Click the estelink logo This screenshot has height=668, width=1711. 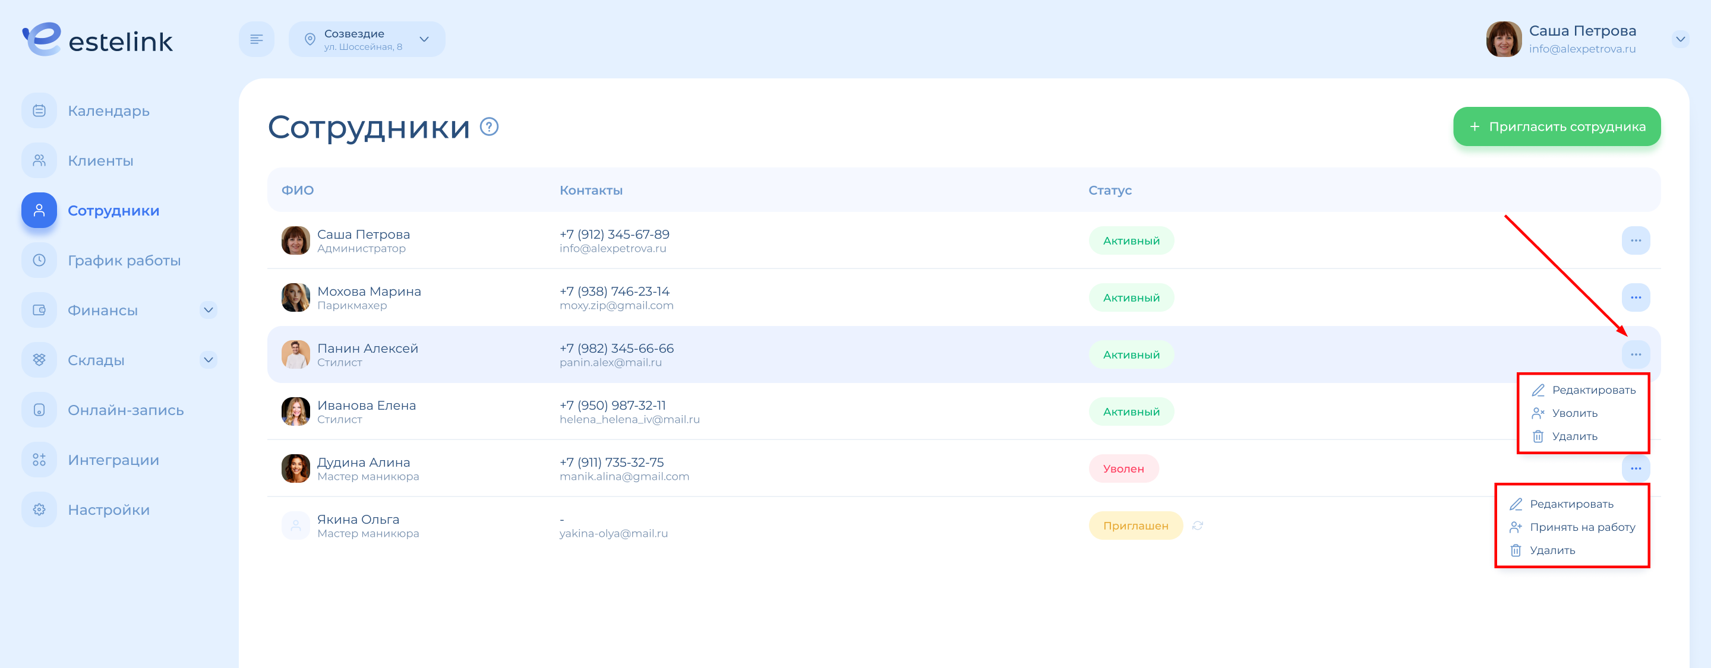pos(97,39)
